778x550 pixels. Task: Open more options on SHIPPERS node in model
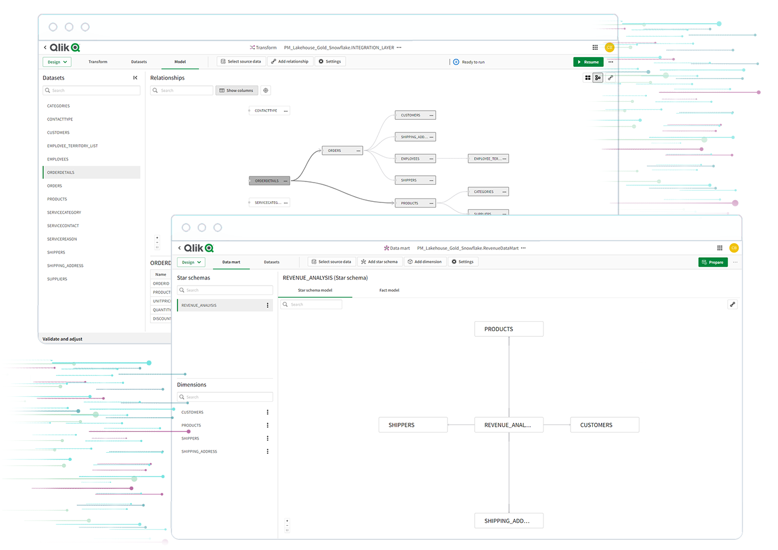pos(431,180)
